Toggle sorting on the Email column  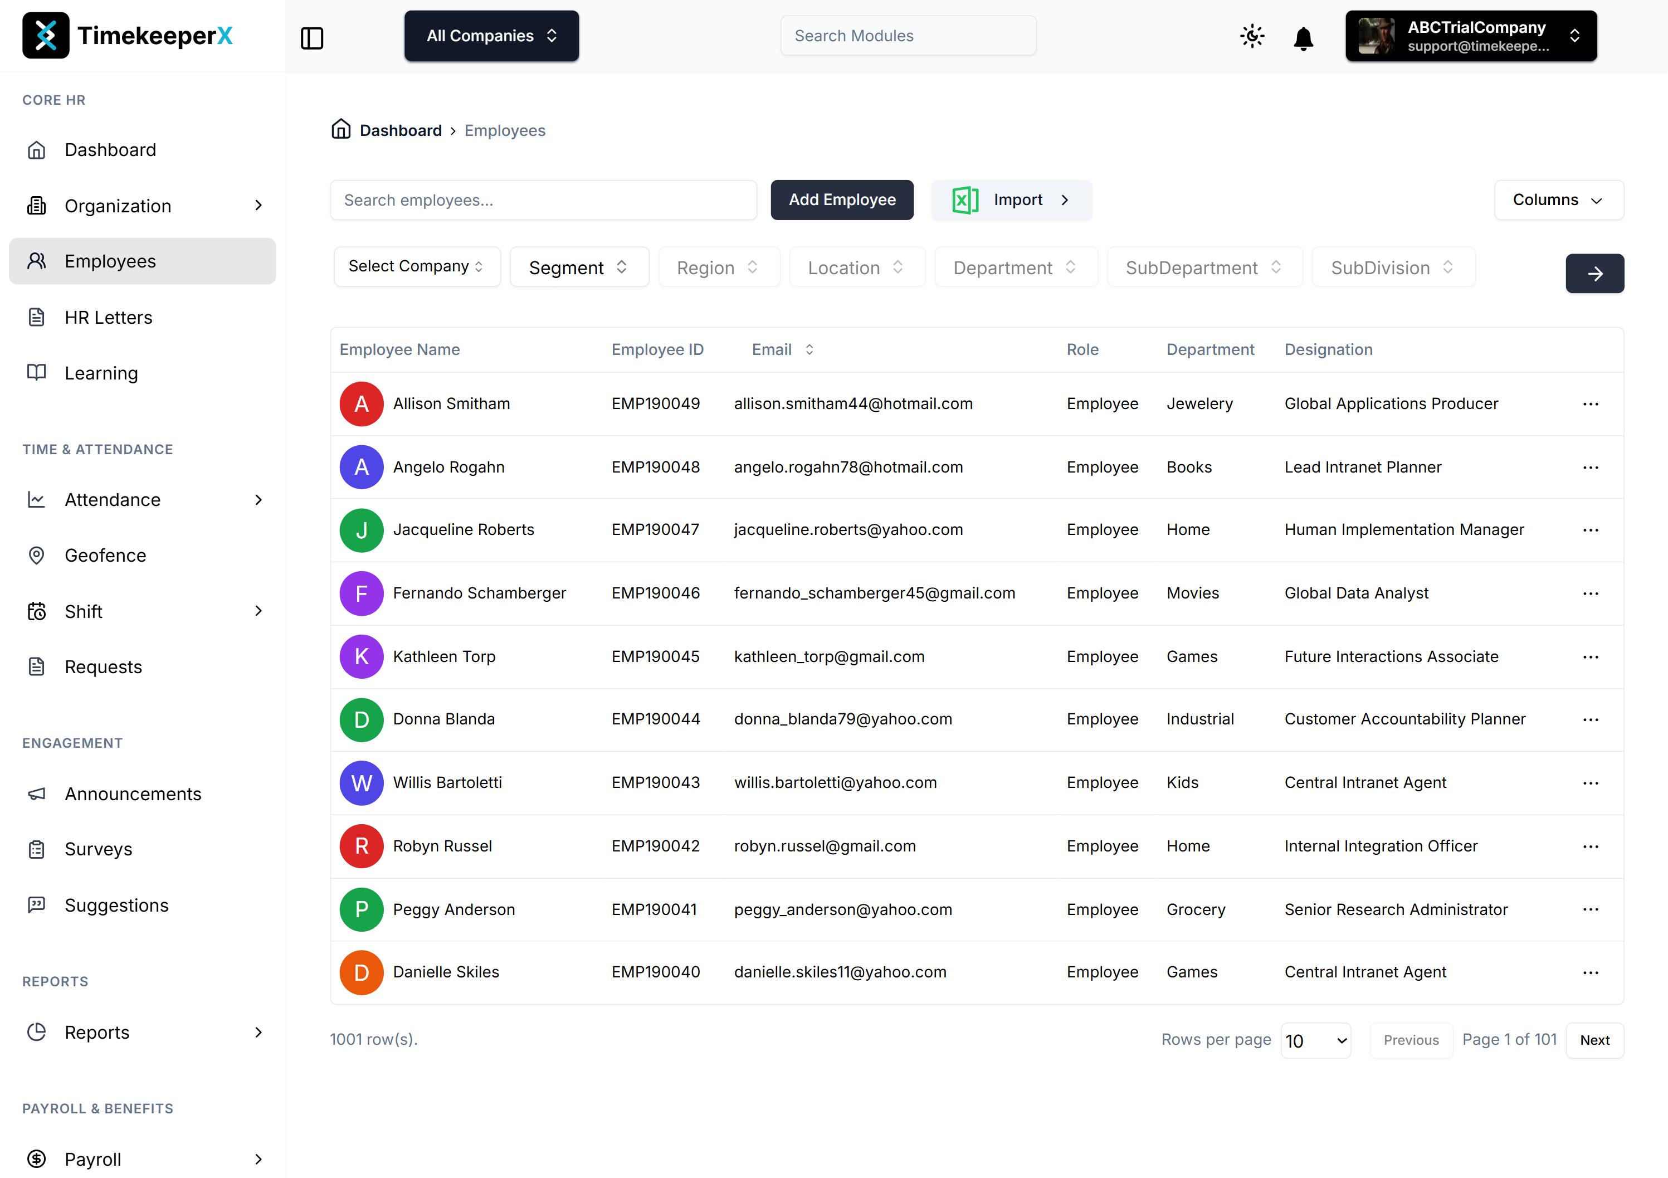[809, 349]
